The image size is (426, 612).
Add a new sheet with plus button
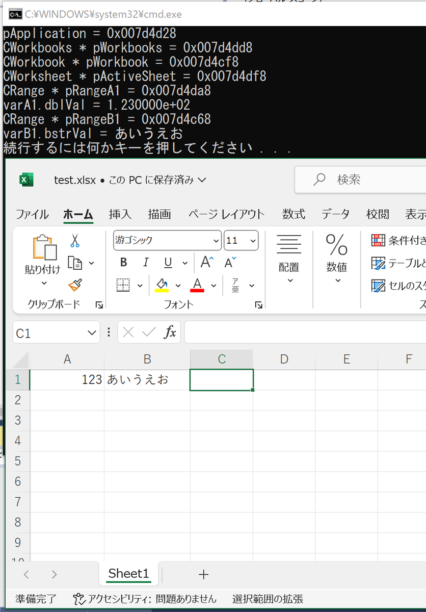tap(203, 575)
